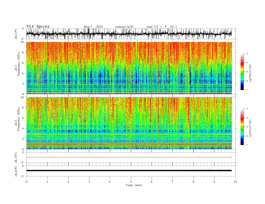
Task: Click the "-5" volt tick of ch.3 panel
Action: [22, 163]
